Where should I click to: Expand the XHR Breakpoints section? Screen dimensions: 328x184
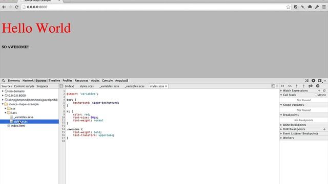click(x=281, y=129)
